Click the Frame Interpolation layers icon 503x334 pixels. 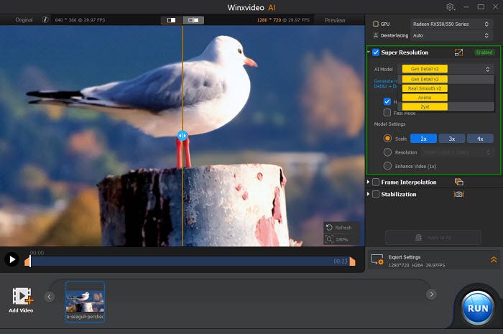[x=458, y=182]
